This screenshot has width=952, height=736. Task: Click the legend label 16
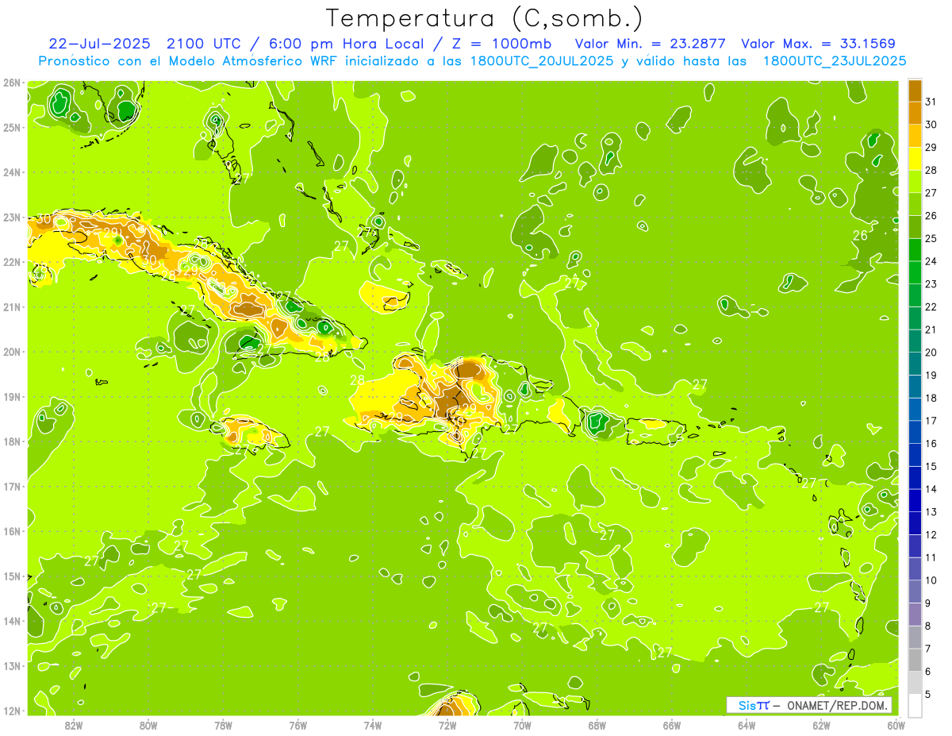tap(931, 443)
